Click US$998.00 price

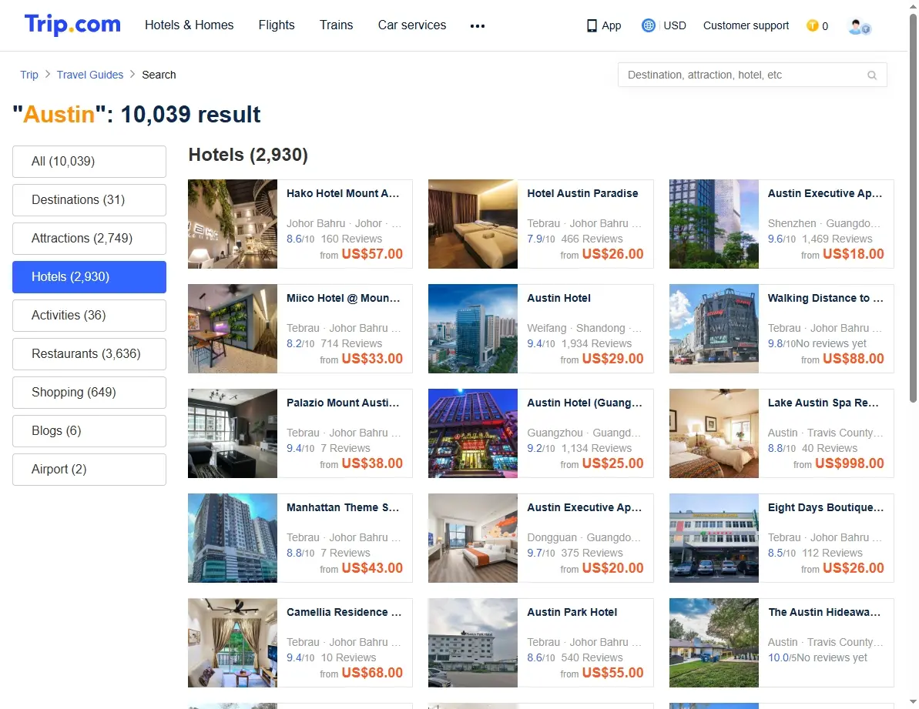coord(849,463)
